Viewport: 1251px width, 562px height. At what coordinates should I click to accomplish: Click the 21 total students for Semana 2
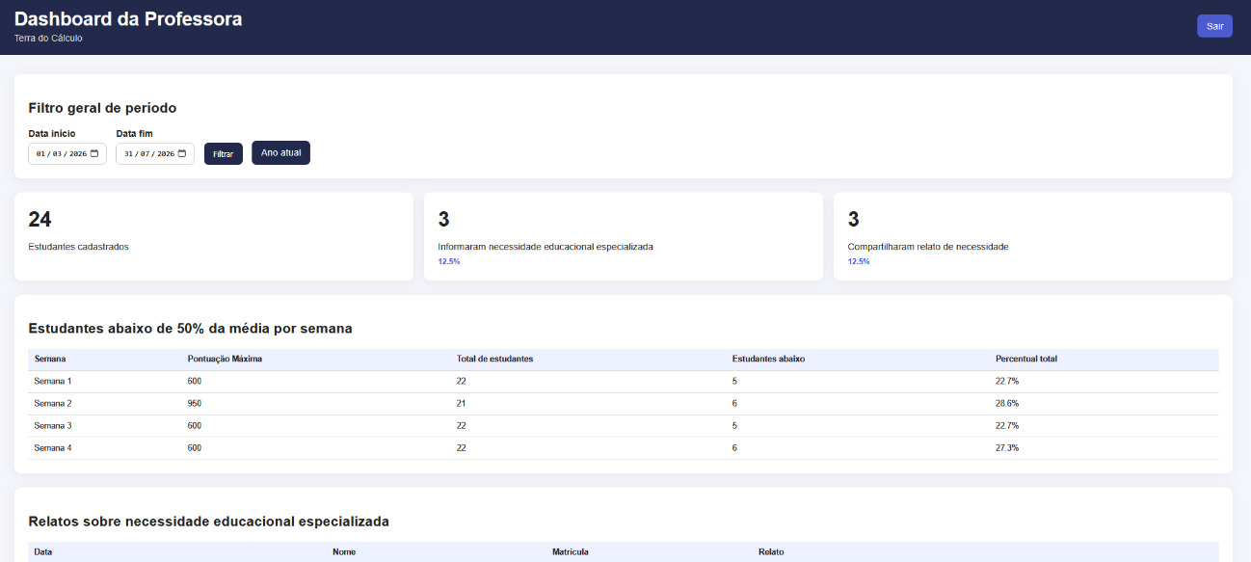[x=462, y=403]
